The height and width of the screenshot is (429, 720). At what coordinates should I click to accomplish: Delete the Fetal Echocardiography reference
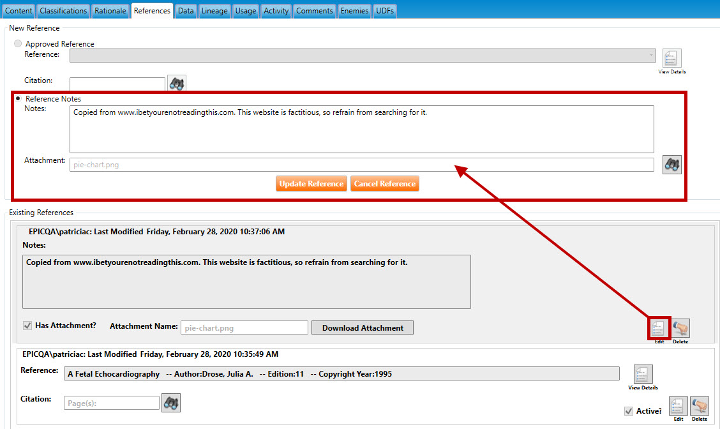700,406
